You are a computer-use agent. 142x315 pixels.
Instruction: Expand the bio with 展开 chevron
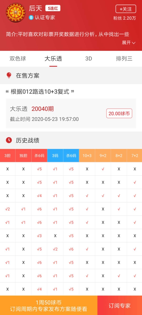pyautogui.click(x=129, y=43)
